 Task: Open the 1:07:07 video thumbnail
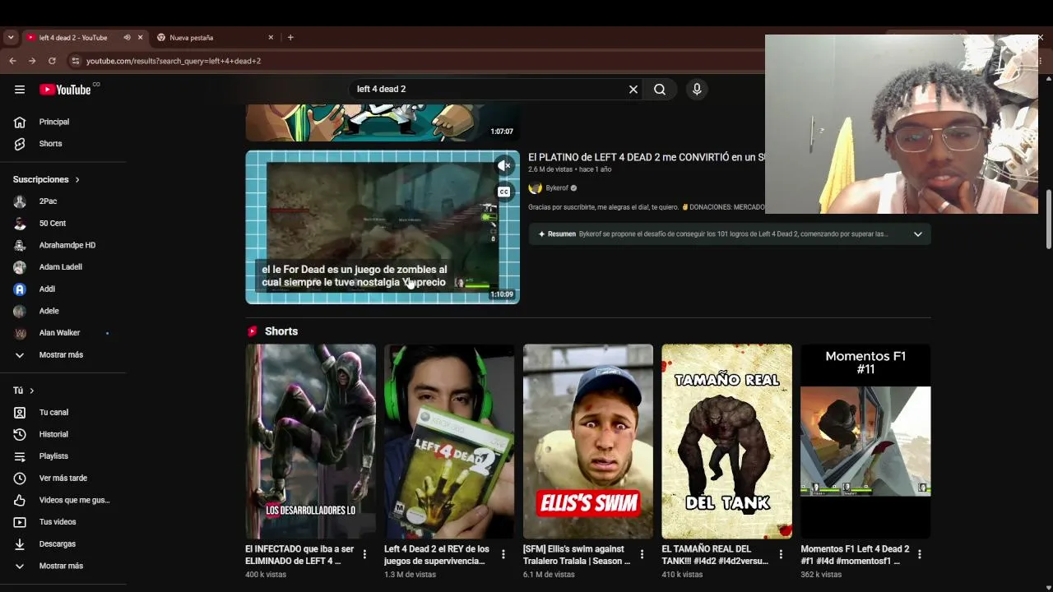coord(383,123)
